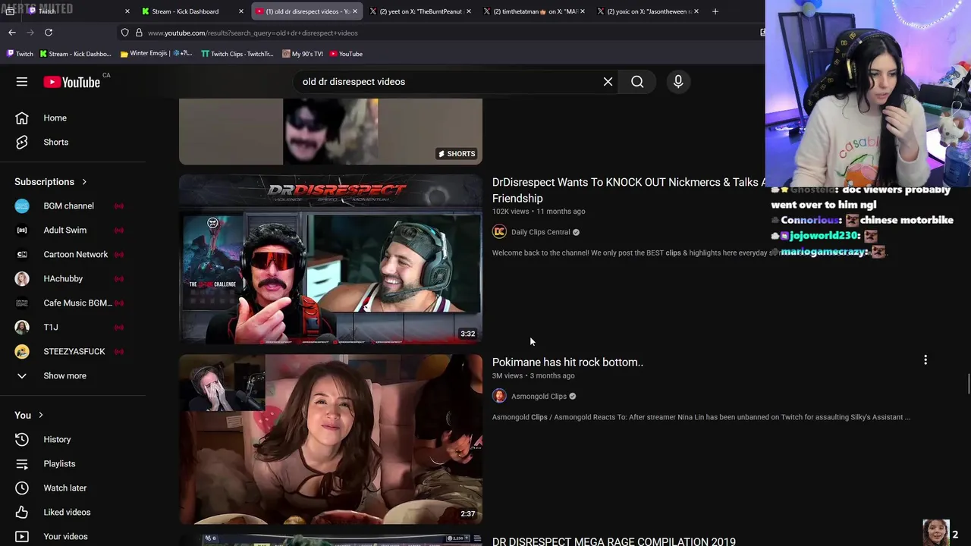Click the YouTube logo

(x=72, y=82)
